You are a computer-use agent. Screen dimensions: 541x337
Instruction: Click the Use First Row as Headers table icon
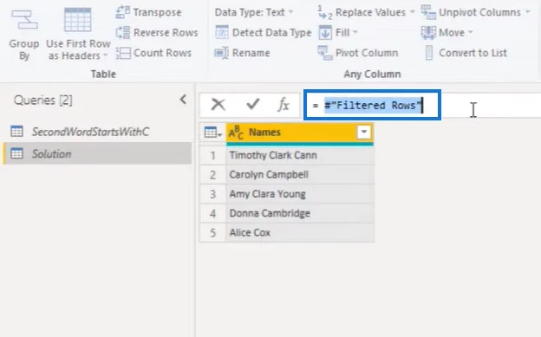coord(78,20)
